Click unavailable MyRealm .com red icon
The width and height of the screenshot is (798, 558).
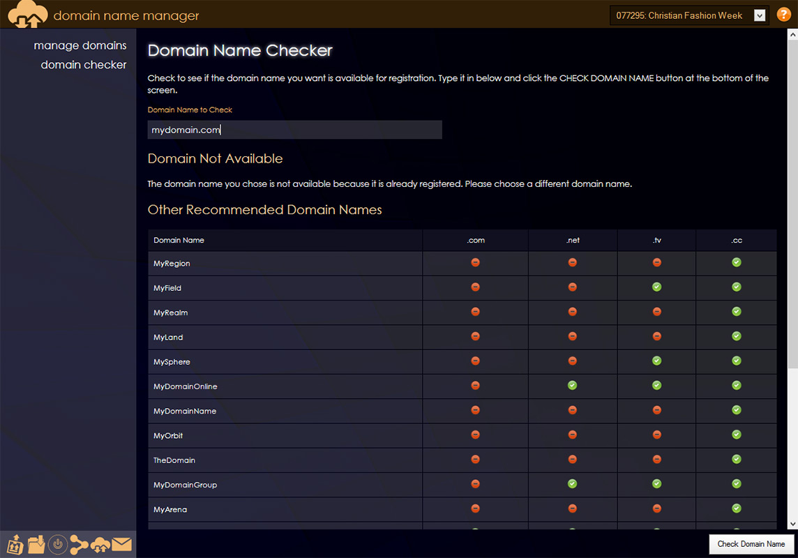pyautogui.click(x=475, y=312)
